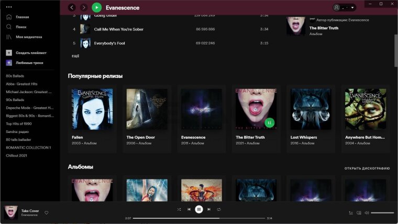398x224 pixels.
Task: Open the play queue icon
Action: (351, 213)
